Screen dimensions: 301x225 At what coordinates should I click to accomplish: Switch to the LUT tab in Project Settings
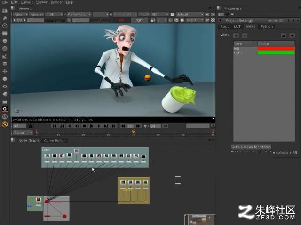pyautogui.click(x=237, y=26)
